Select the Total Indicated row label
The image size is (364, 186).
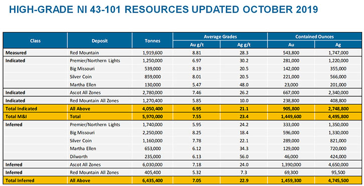pos(21,108)
